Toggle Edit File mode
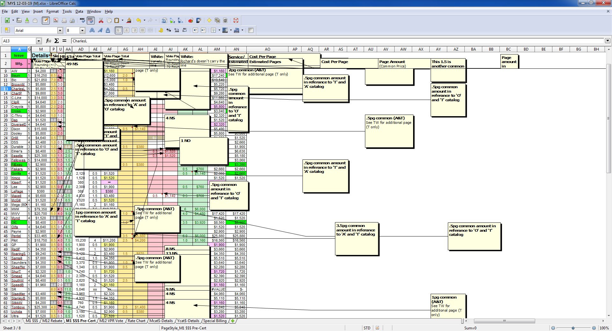The image size is (612, 331). coord(46,20)
